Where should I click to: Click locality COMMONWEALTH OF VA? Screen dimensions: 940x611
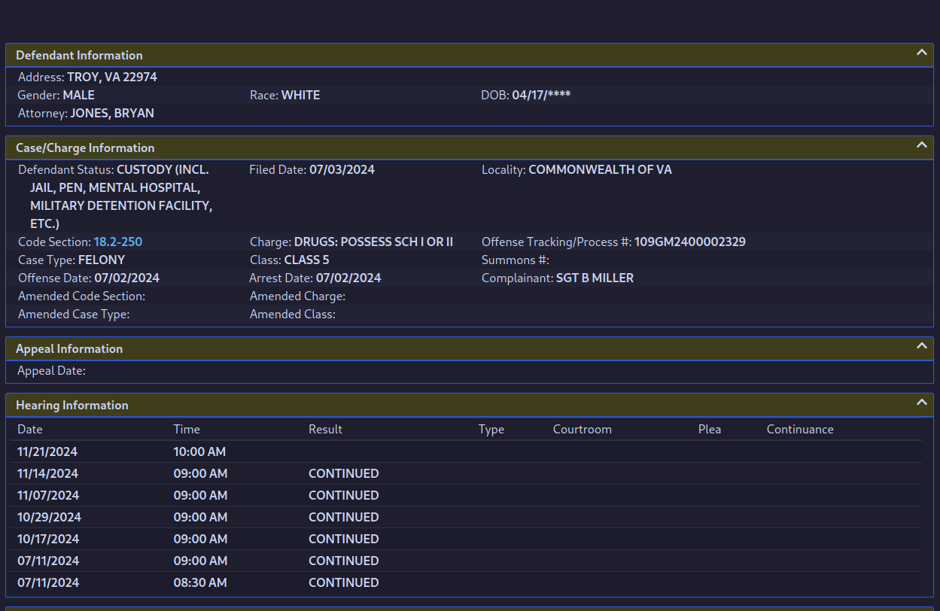(600, 169)
